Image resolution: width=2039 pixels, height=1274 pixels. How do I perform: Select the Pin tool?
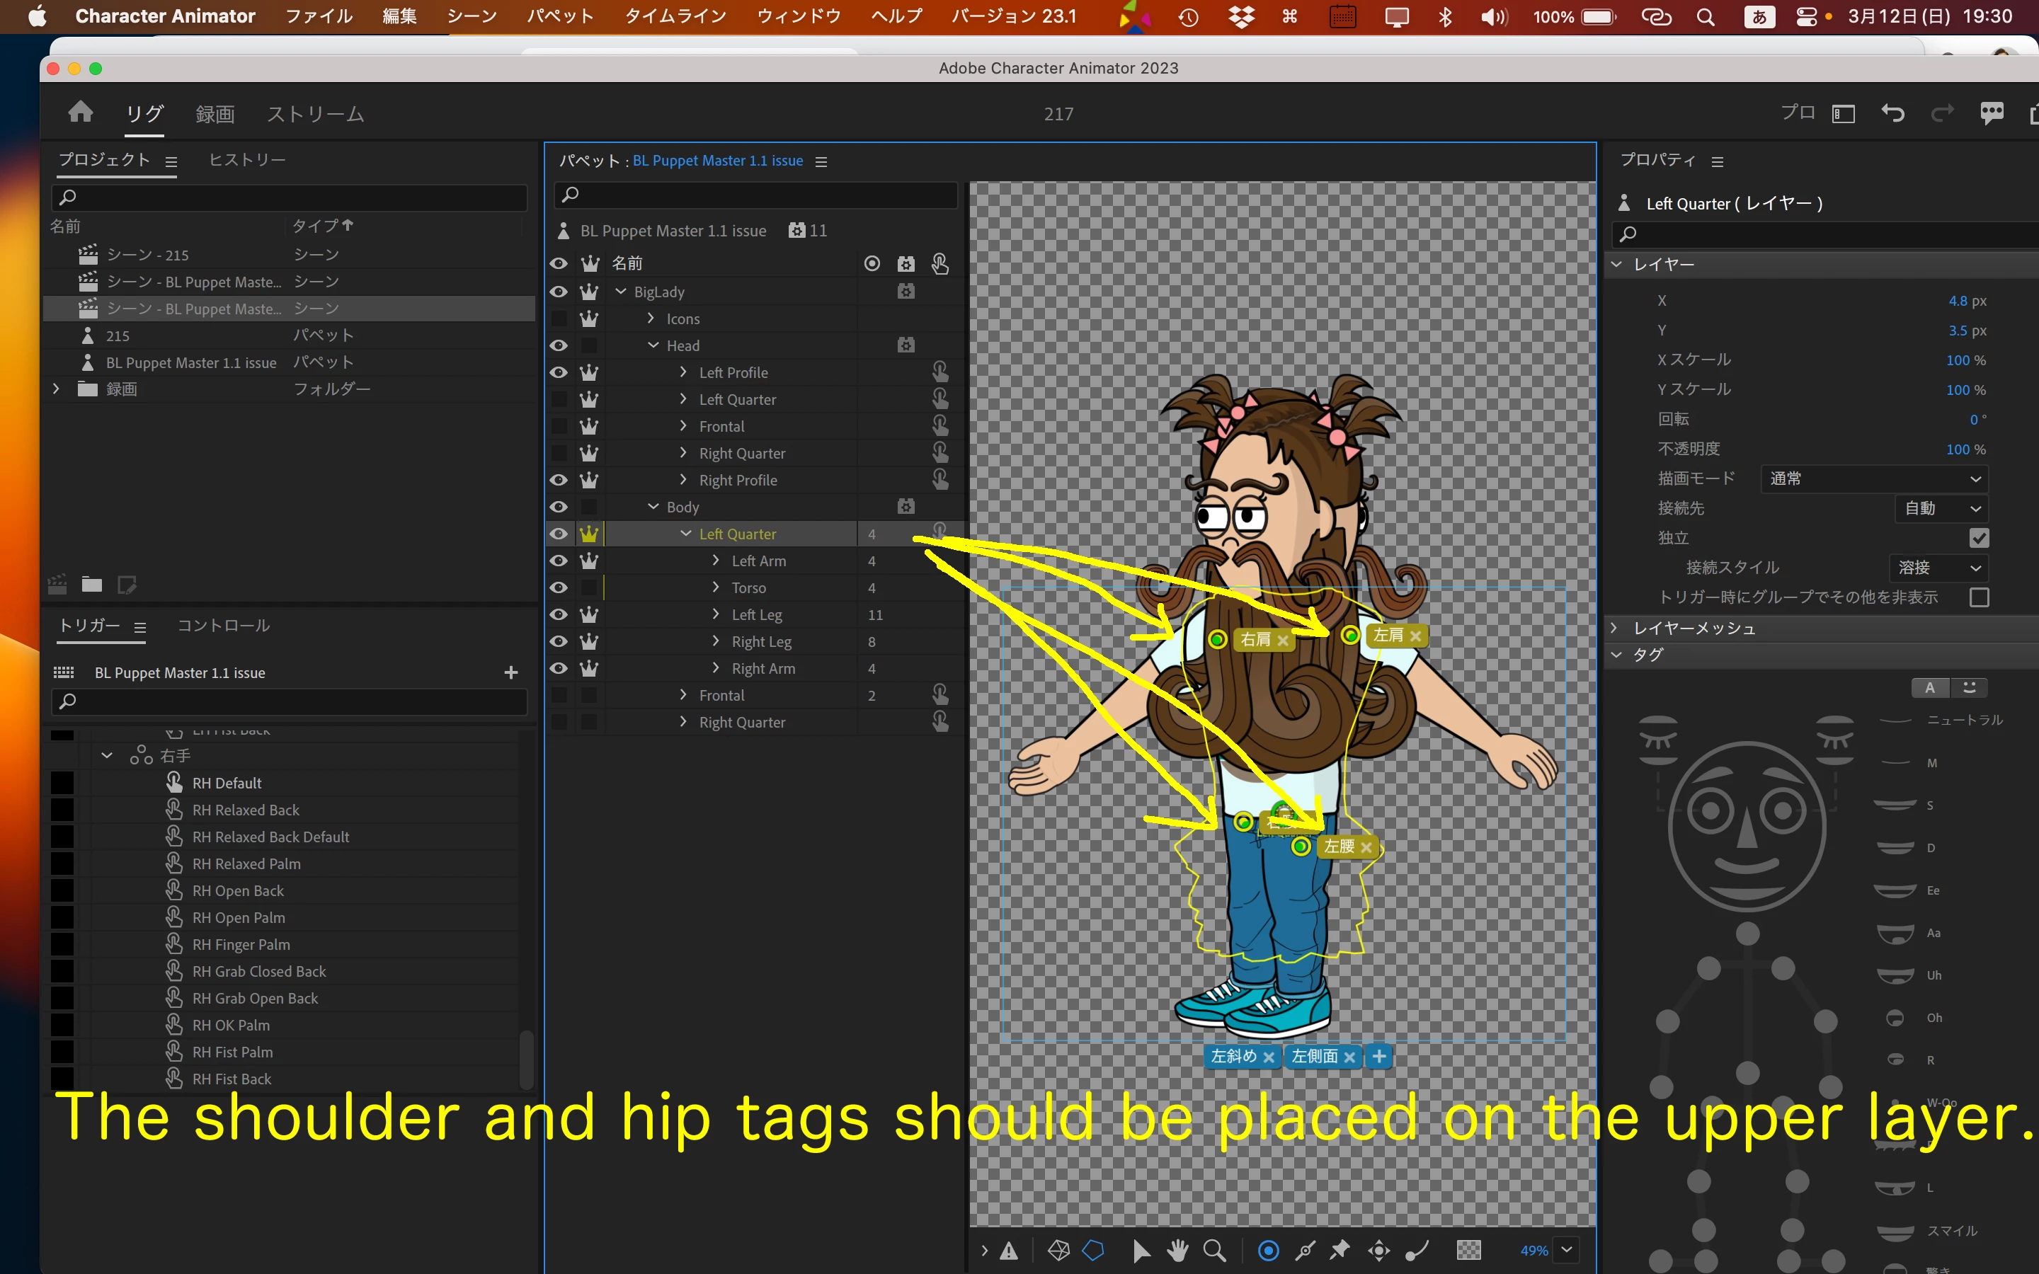pyautogui.click(x=1339, y=1251)
